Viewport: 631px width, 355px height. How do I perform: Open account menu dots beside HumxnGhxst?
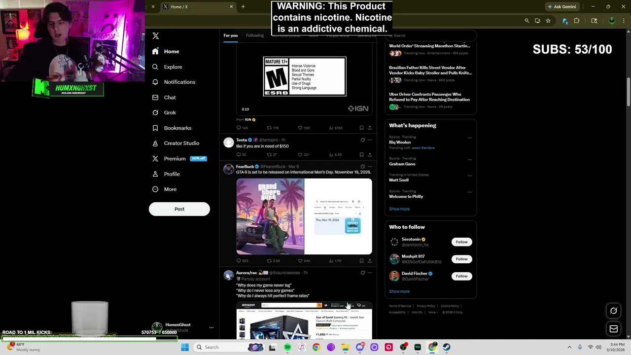[211, 327]
